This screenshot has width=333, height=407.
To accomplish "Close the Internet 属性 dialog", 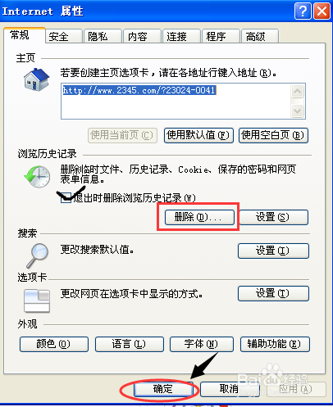I will [x=322, y=11].
